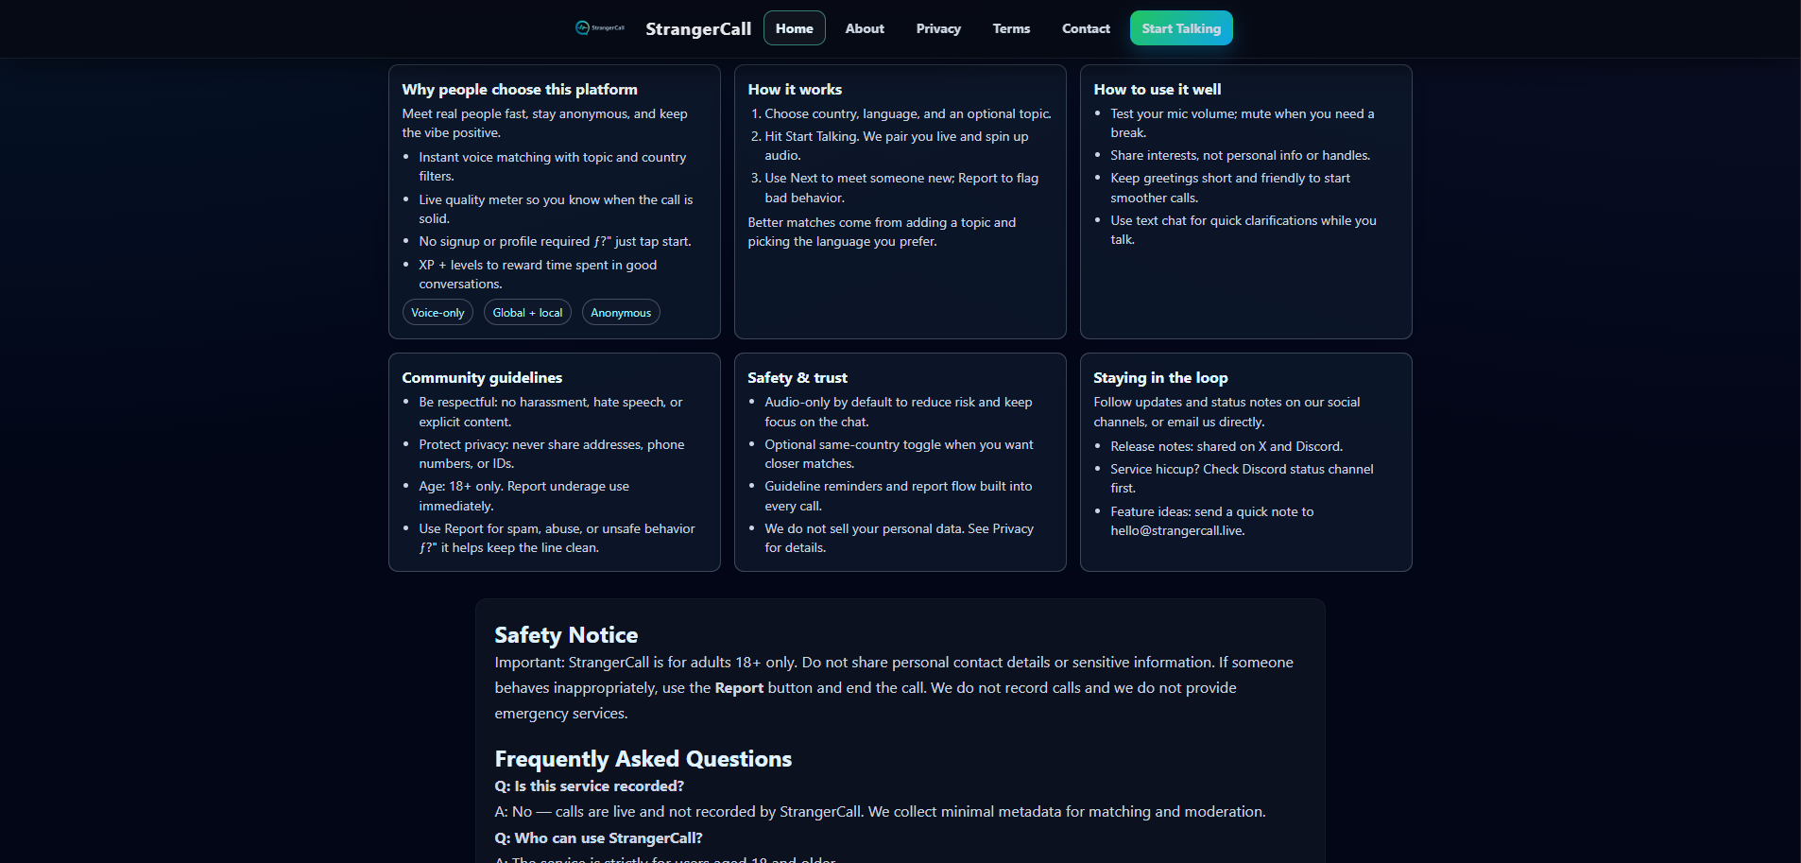Click the 'Staying in the loop' heading

tap(1160, 377)
